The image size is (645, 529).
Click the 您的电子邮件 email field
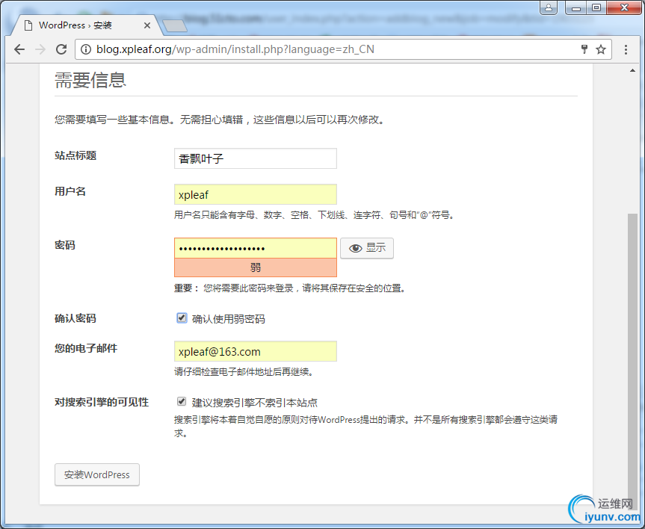point(256,351)
